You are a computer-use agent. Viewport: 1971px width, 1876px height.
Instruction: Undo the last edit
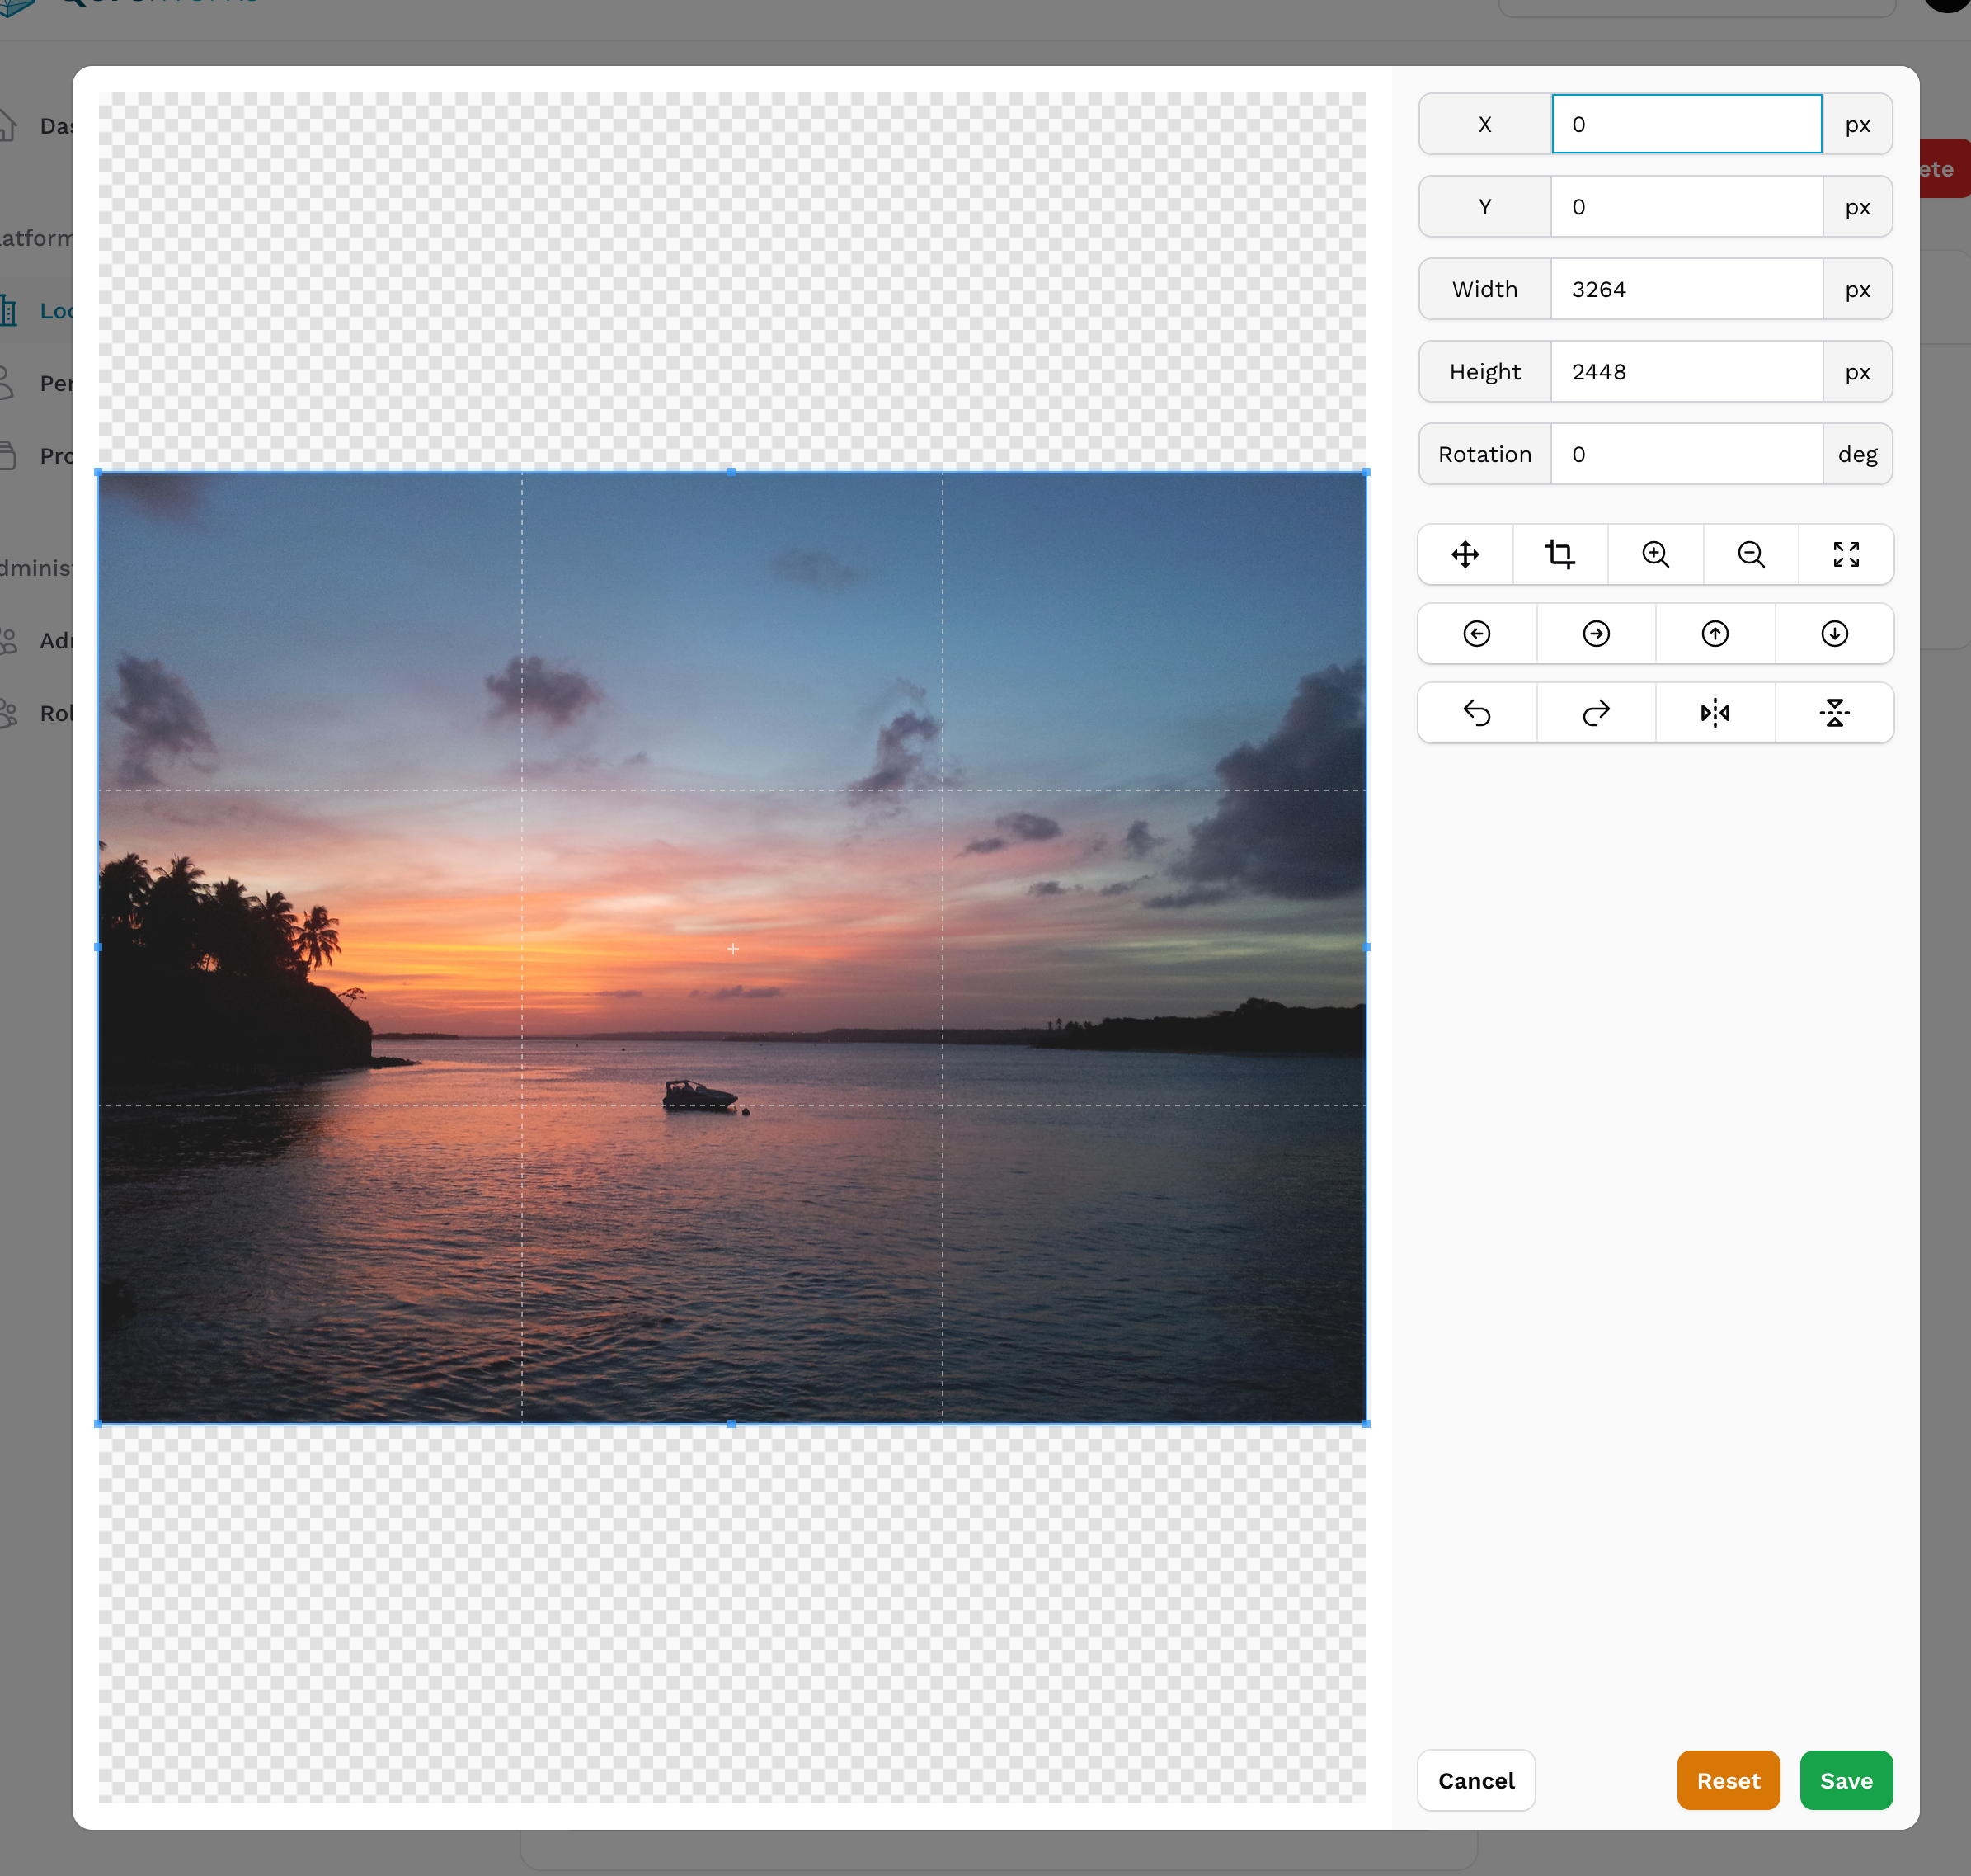coord(1475,712)
